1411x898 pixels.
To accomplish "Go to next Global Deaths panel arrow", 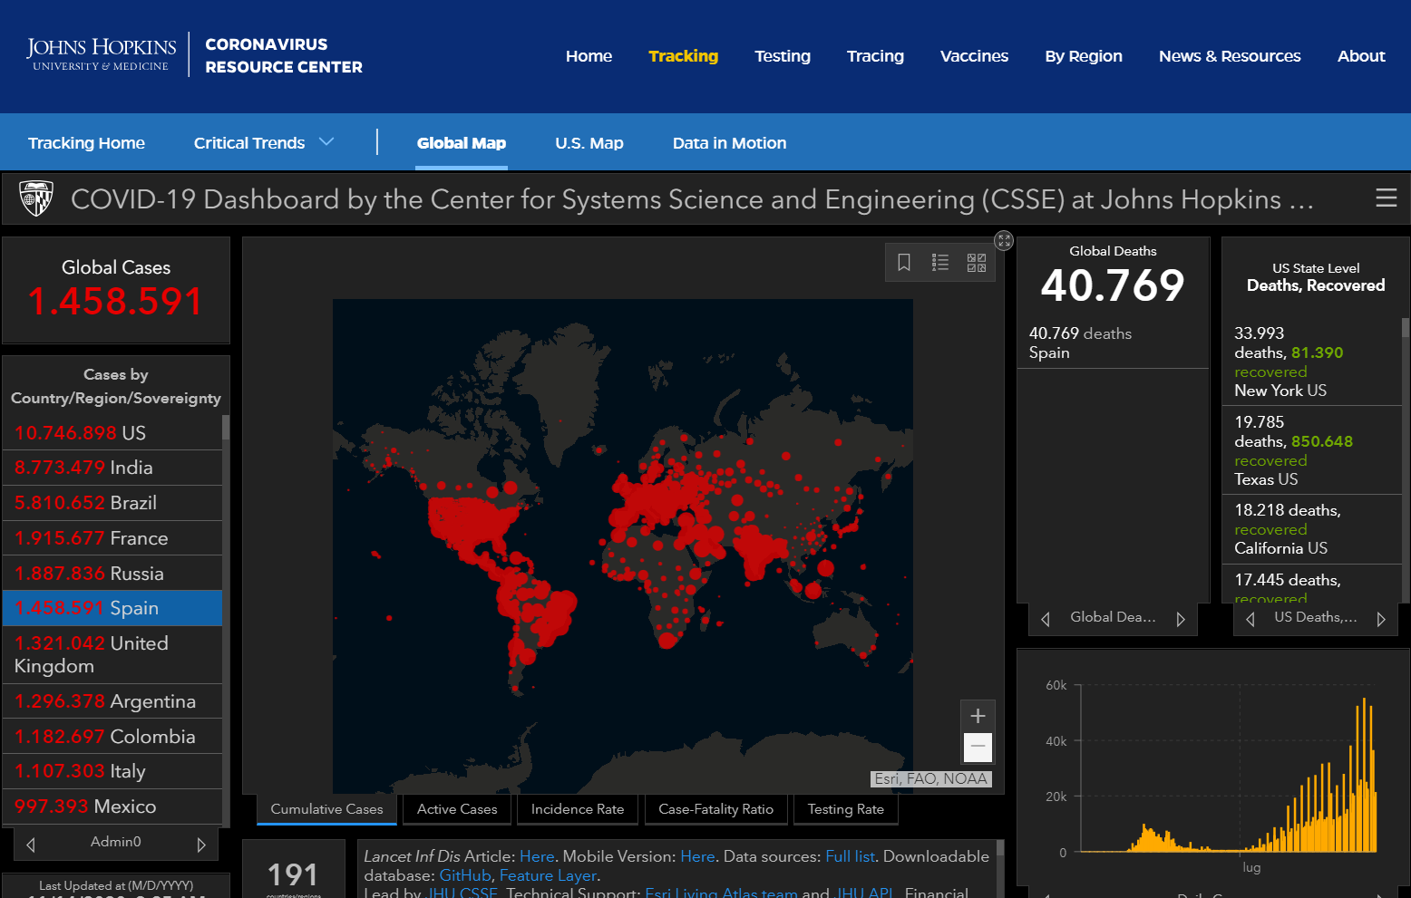I will (1181, 619).
